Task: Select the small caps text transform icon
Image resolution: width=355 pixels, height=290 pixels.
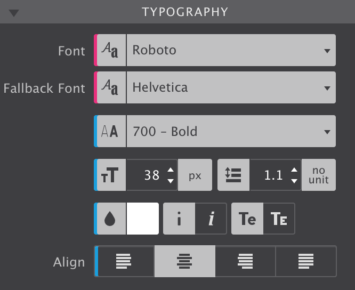Action: pyautogui.click(x=279, y=219)
